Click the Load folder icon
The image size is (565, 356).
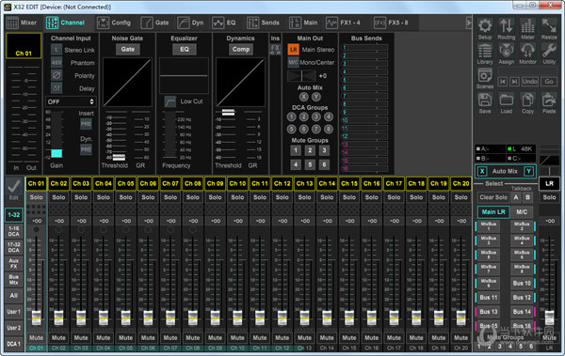(x=507, y=101)
